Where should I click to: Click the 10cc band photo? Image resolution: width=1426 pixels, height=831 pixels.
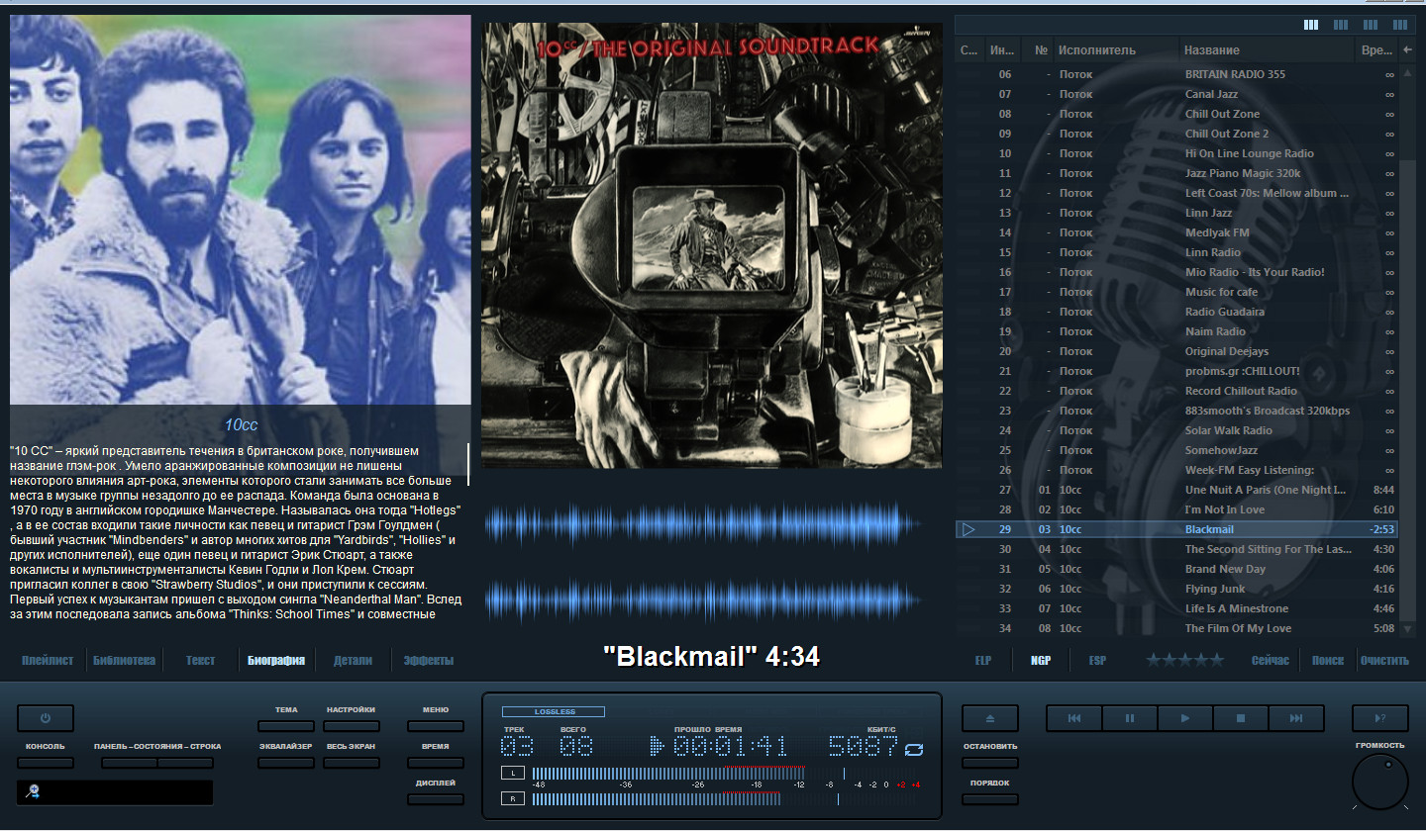point(240,210)
